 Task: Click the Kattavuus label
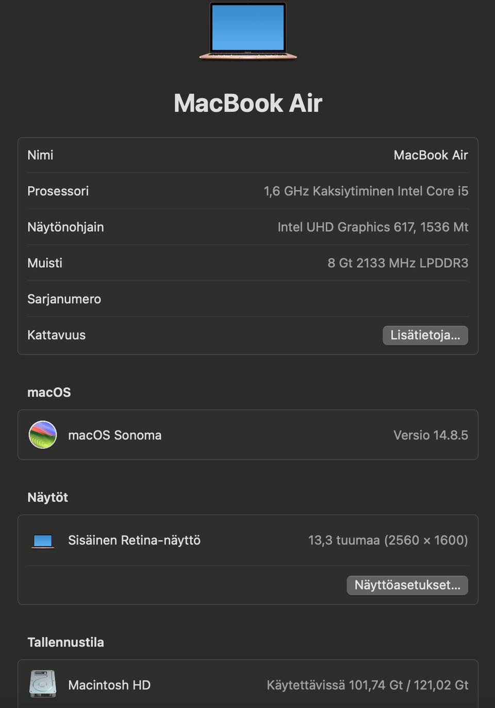point(57,335)
